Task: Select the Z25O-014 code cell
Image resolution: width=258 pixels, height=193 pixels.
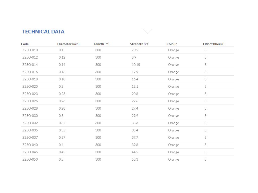Action: 30,65
